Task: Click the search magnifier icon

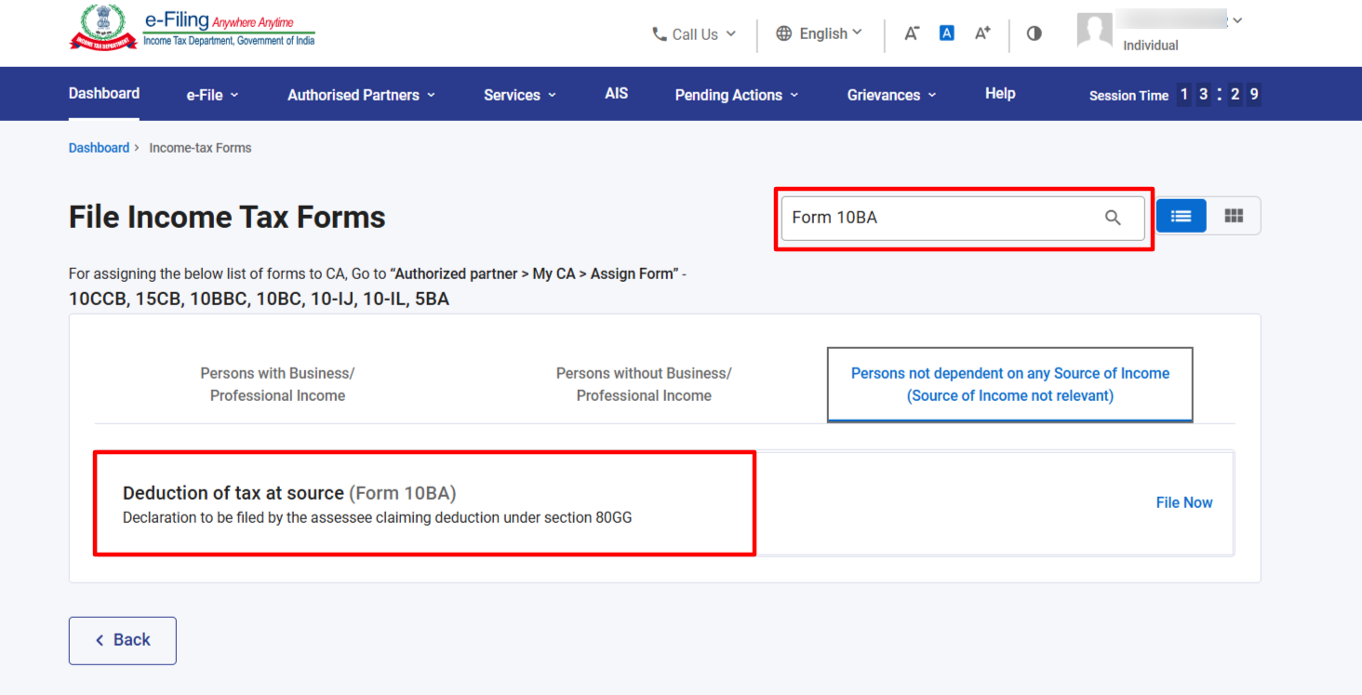Action: point(1113,218)
